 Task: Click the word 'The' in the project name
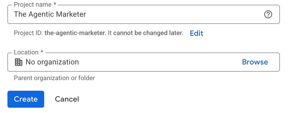tap(20, 14)
